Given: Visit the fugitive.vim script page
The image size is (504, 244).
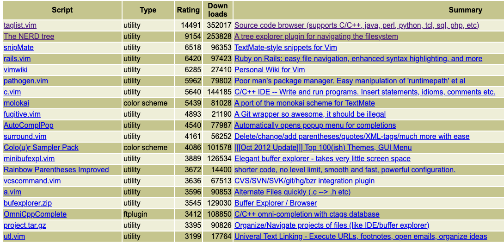Looking at the screenshot, I should coord(22,114).
